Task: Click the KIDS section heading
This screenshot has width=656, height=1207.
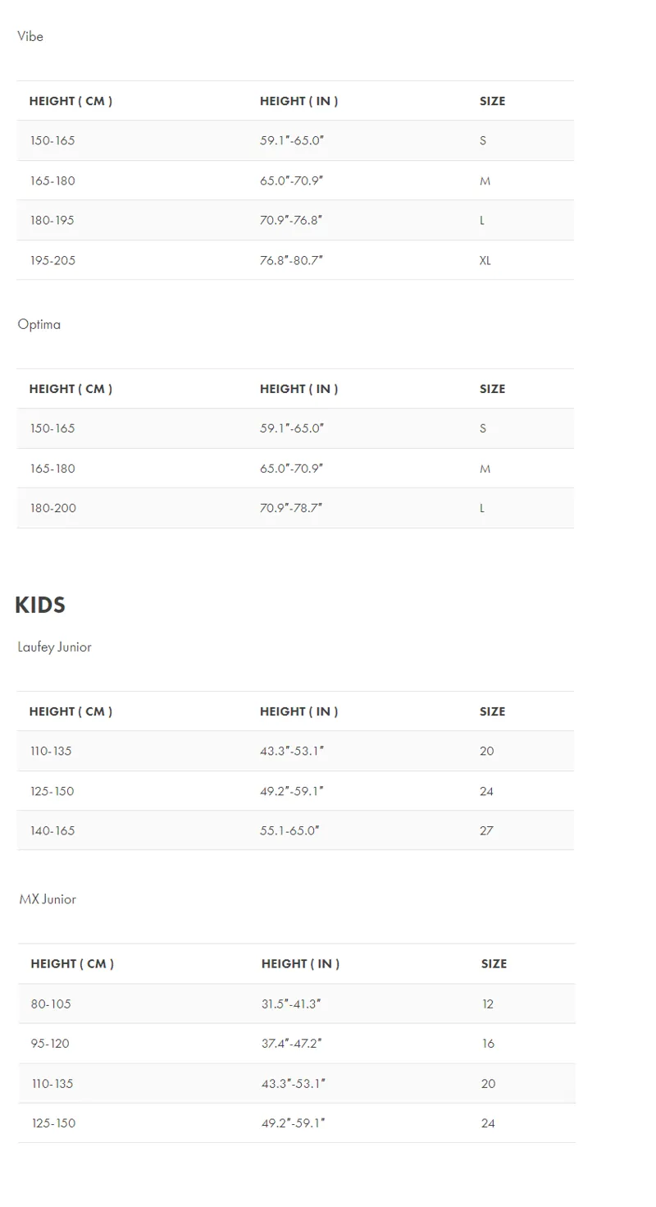Action: click(x=40, y=606)
